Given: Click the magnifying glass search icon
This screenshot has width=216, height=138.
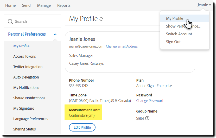Looking at the screenshot, I should pyautogui.click(x=10, y=22).
